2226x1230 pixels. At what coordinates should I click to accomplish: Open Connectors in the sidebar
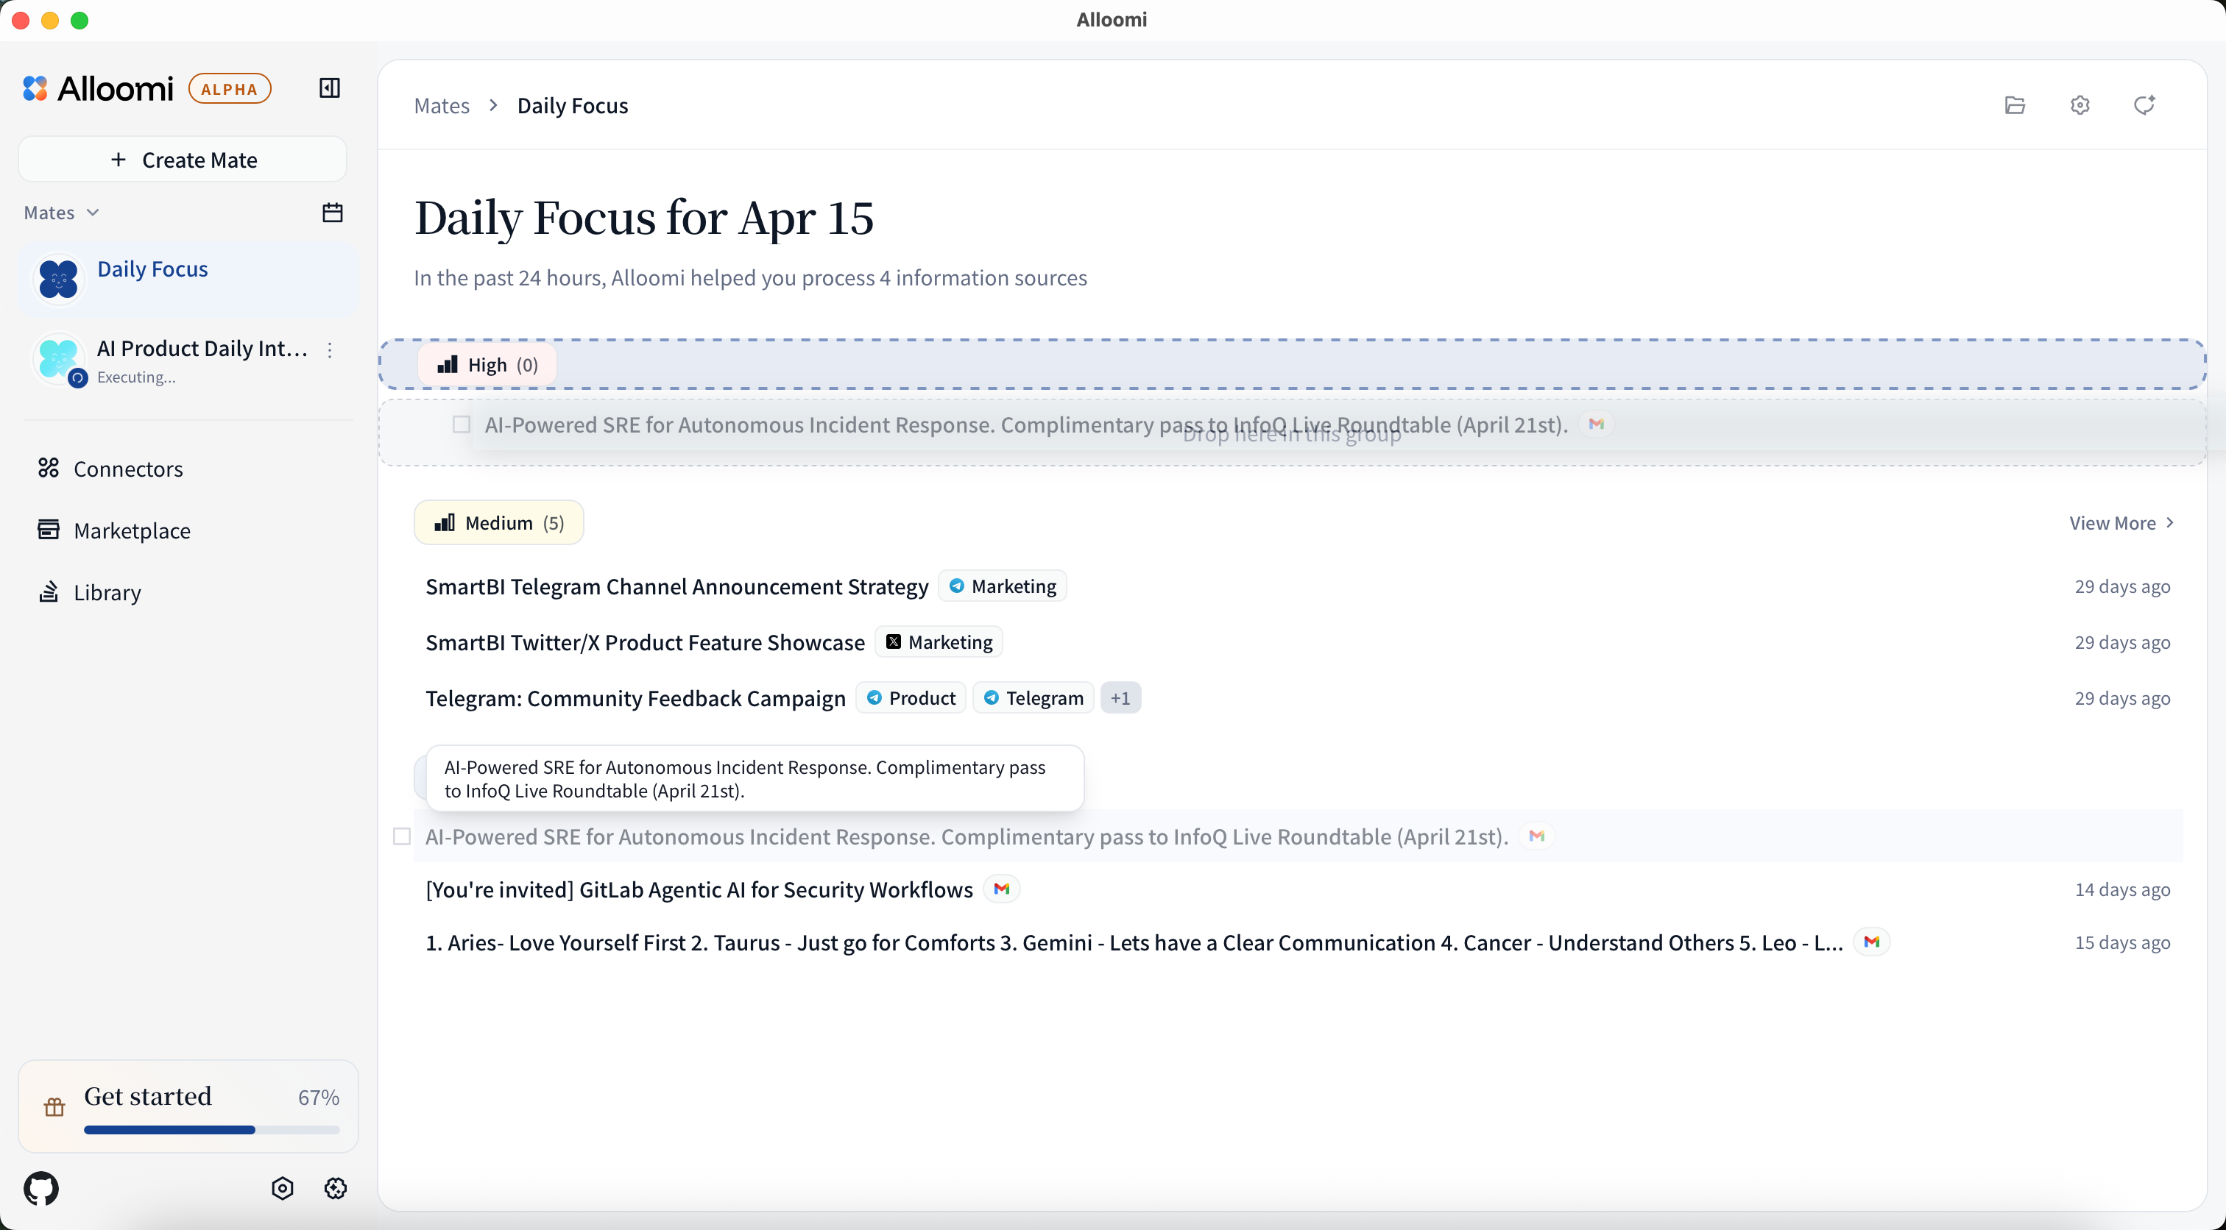128,469
